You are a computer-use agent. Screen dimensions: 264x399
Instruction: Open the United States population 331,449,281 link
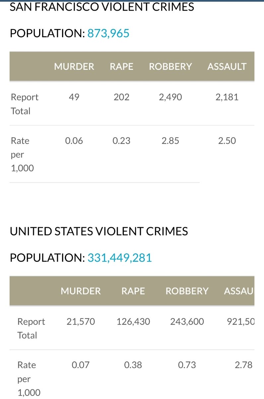[x=119, y=258]
